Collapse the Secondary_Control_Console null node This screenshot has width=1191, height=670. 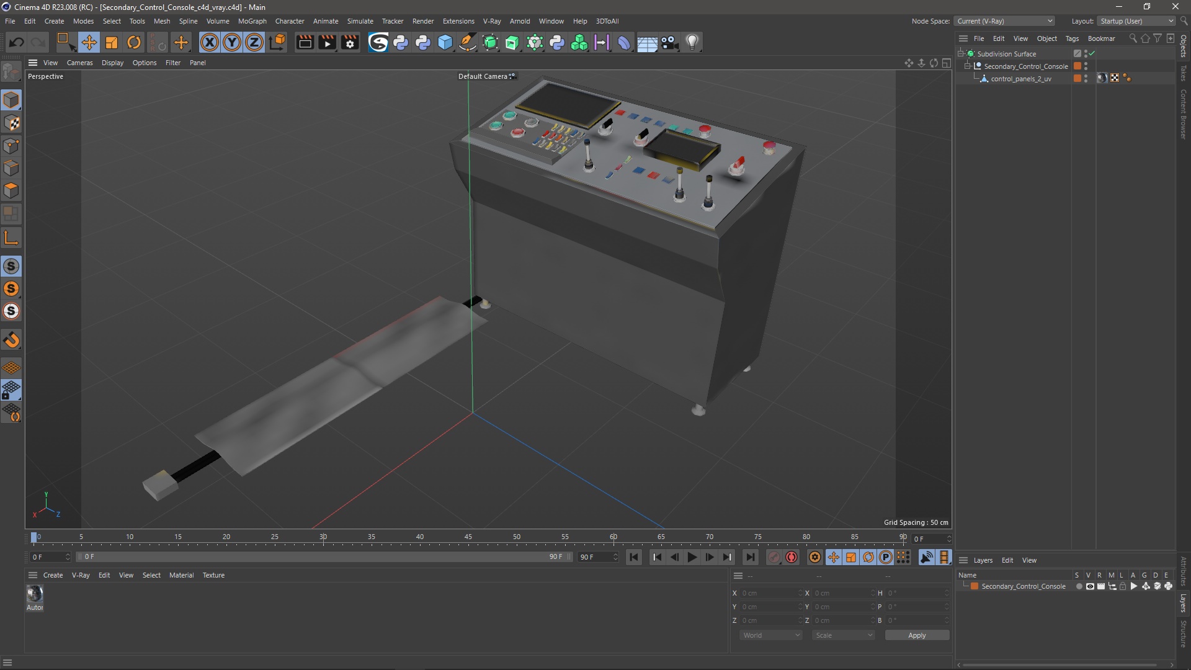click(968, 66)
